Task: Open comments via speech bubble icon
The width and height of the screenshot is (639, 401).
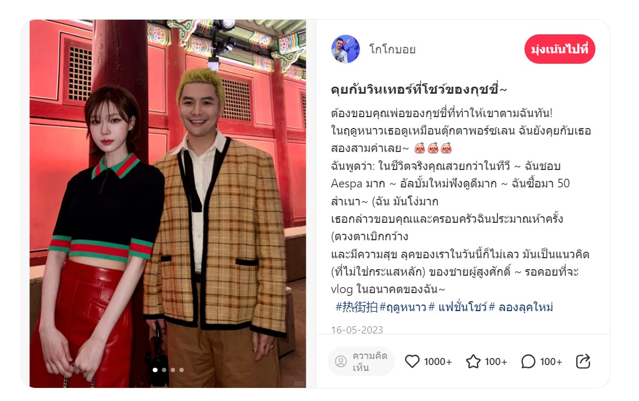Action: (528, 361)
